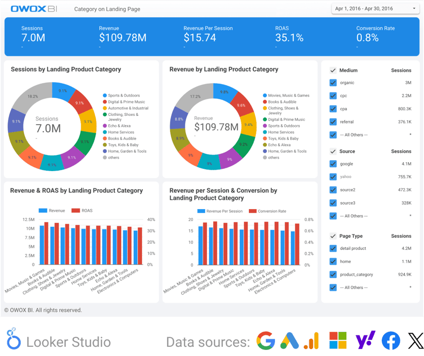Toggle the Source header select-all checkbox
Viewport: 424px width, 356px height.
[333, 152]
